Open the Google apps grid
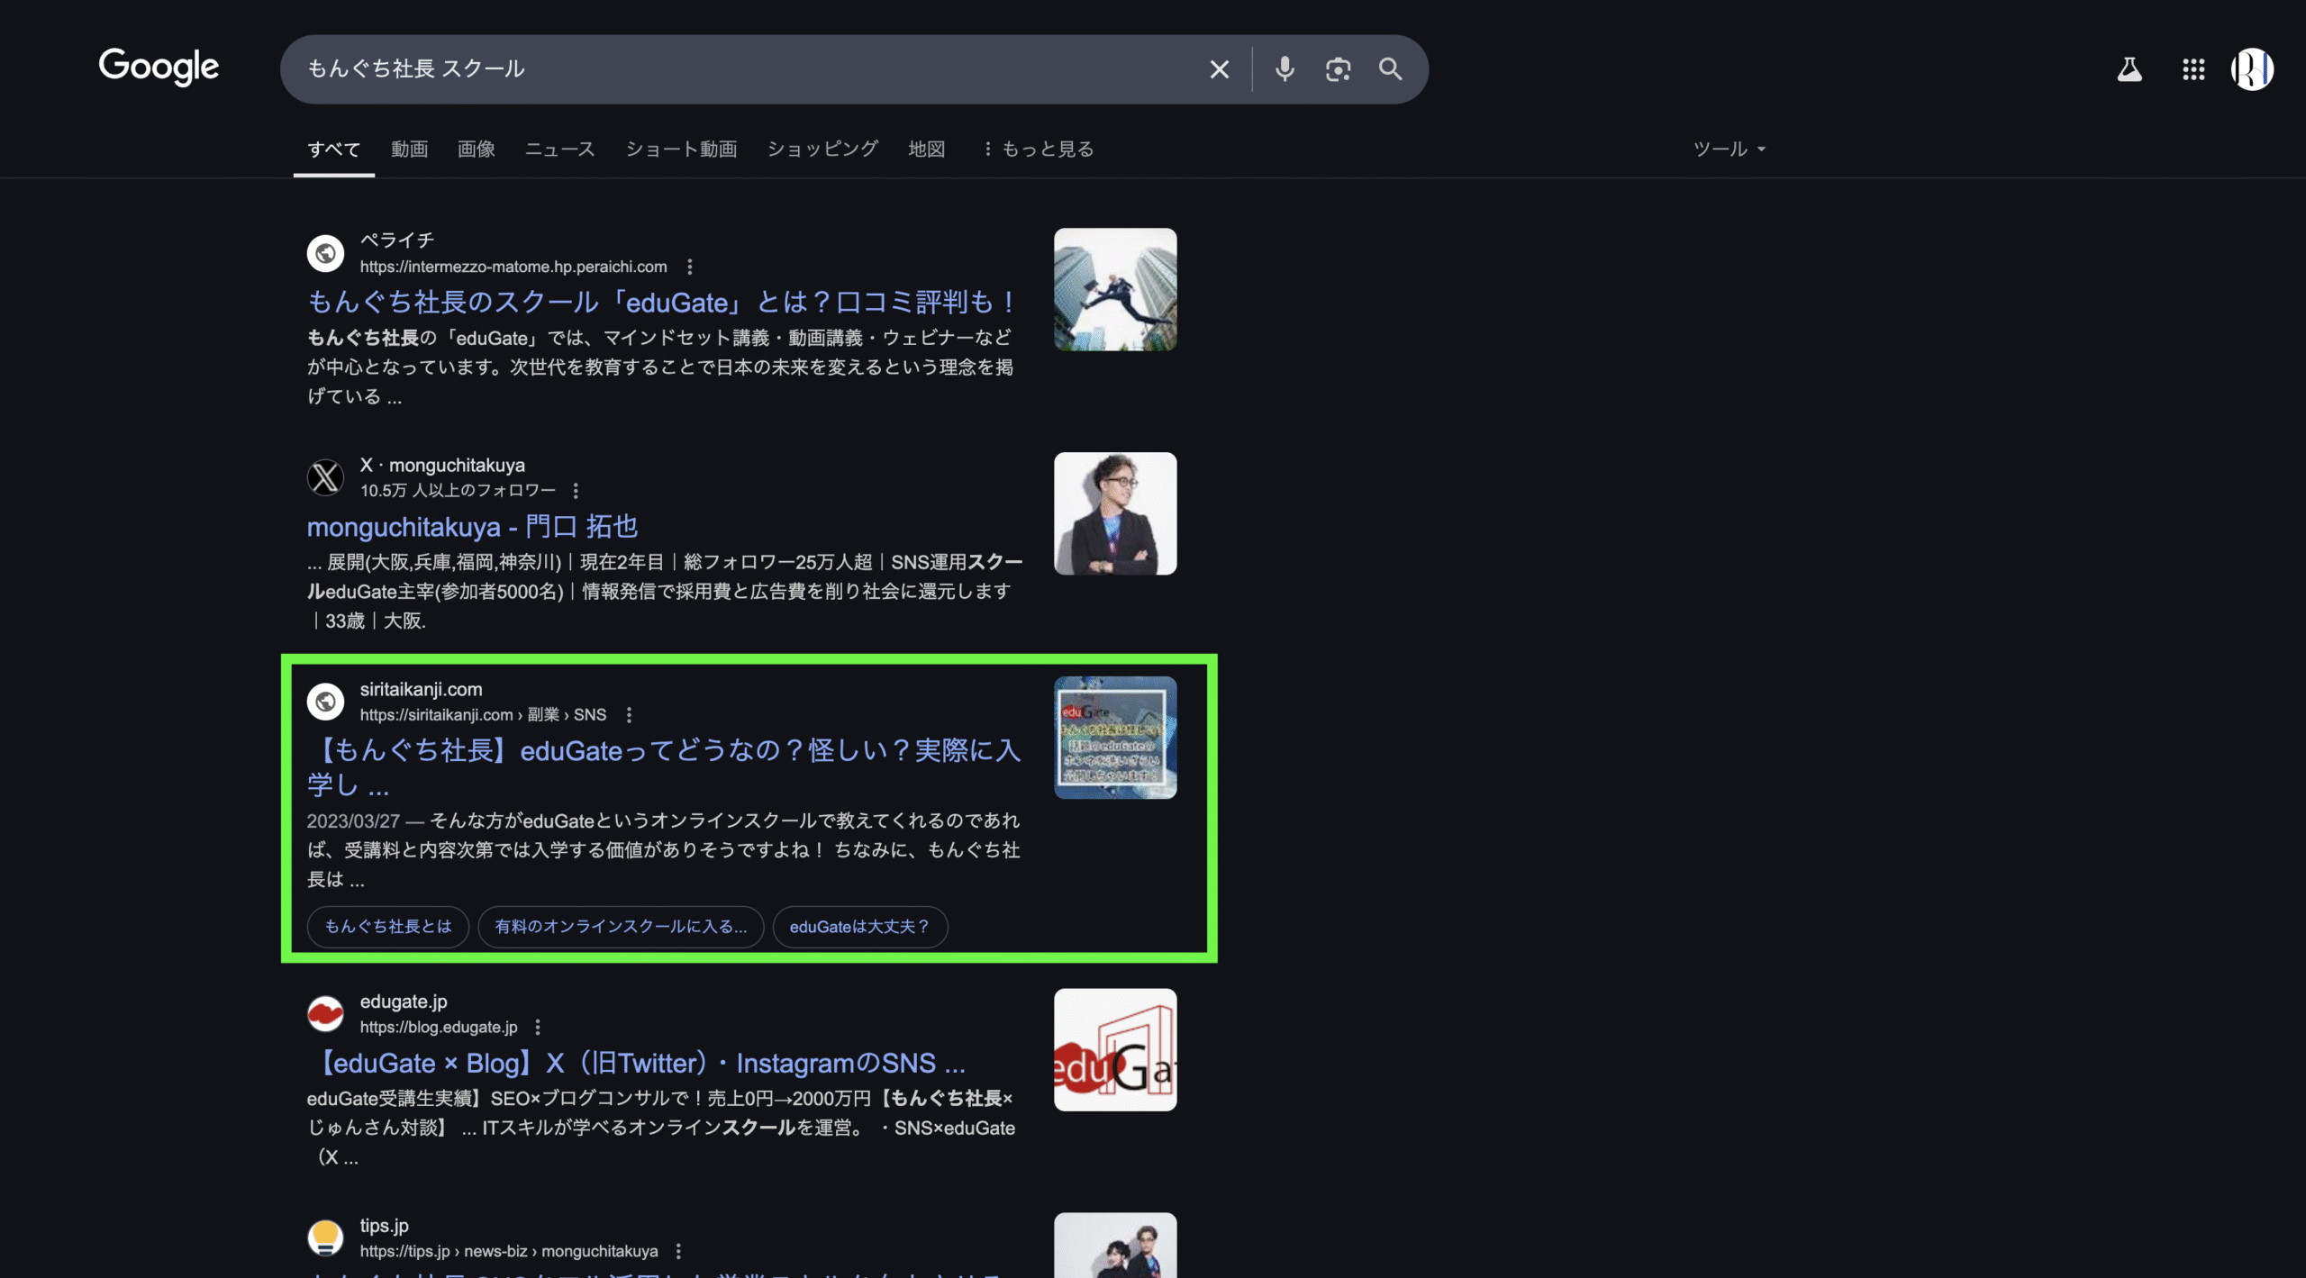This screenshot has width=2306, height=1278. pyautogui.click(x=2193, y=69)
